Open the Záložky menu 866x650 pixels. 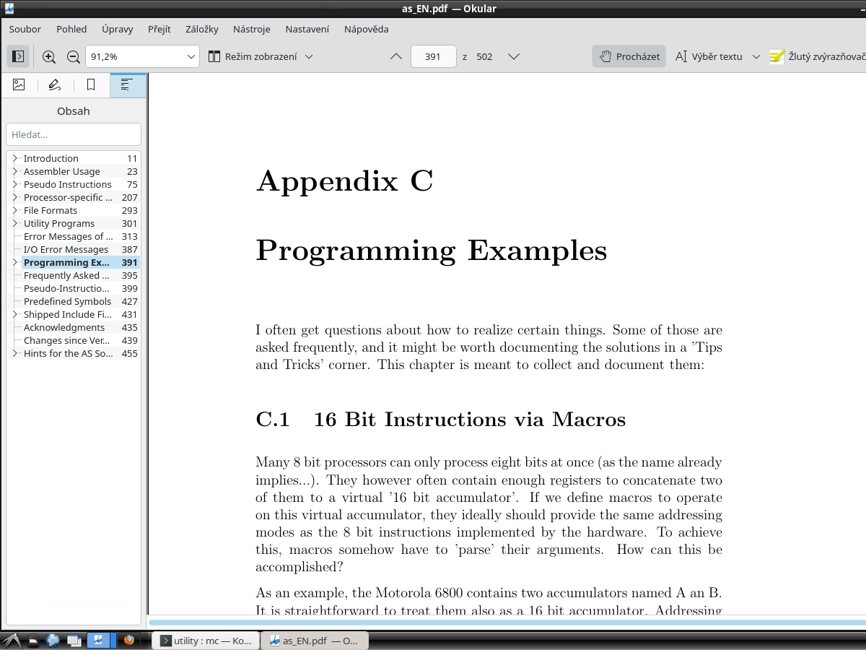pos(202,29)
